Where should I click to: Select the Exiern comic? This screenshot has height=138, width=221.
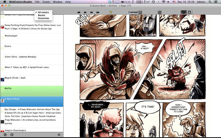(32, 49)
